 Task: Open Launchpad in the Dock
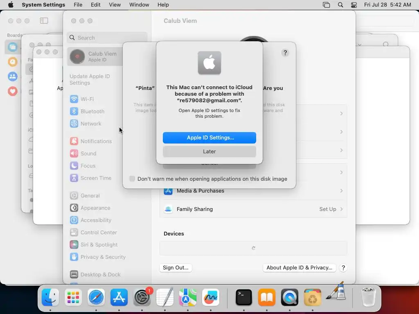coord(73,297)
